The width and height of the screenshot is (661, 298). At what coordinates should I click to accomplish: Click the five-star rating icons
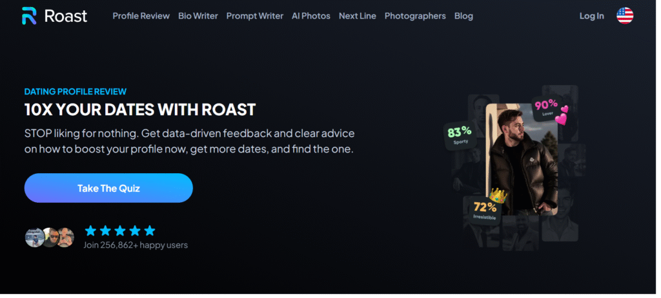119,230
